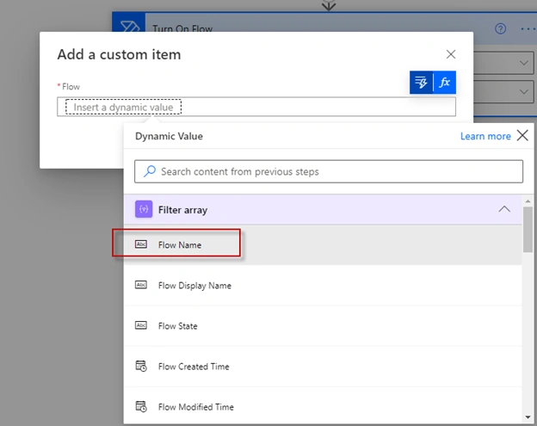Image resolution: width=537 pixels, height=426 pixels.
Task: Focus the Search content from previous steps field
Action: tap(329, 171)
